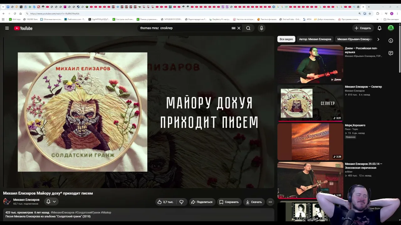Open Михаил Елизаров channel avatar

[x=7, y=202]
